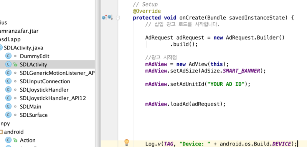The image size is (307, 147).
Task: Click the new AdView(this) assignment line
Action: coord(187,64)
